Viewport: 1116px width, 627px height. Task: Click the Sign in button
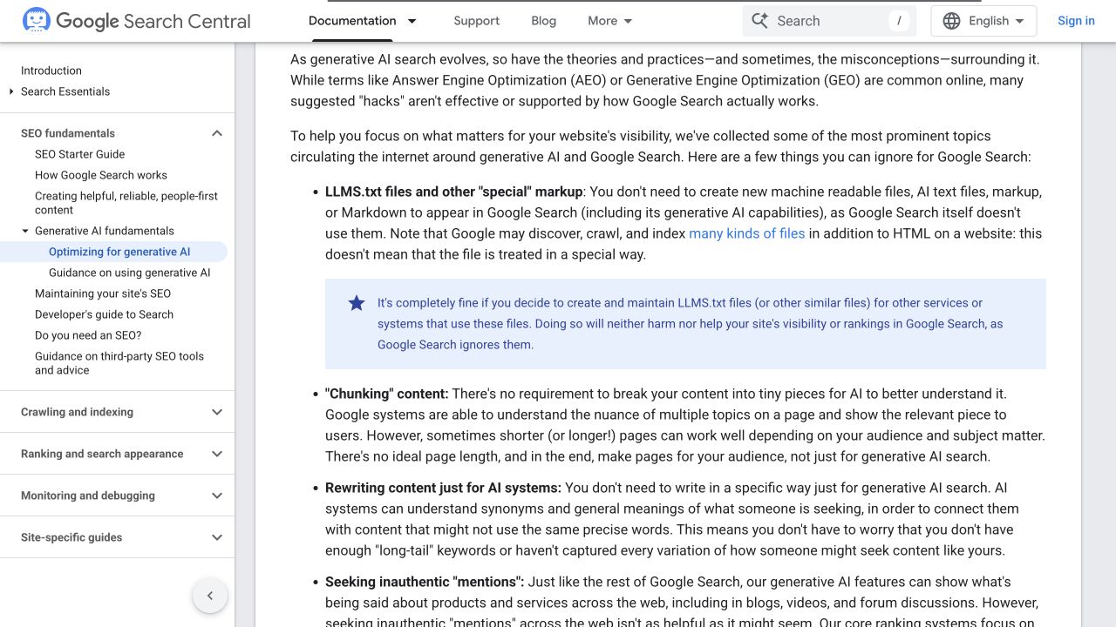(x=1076, y=21)
